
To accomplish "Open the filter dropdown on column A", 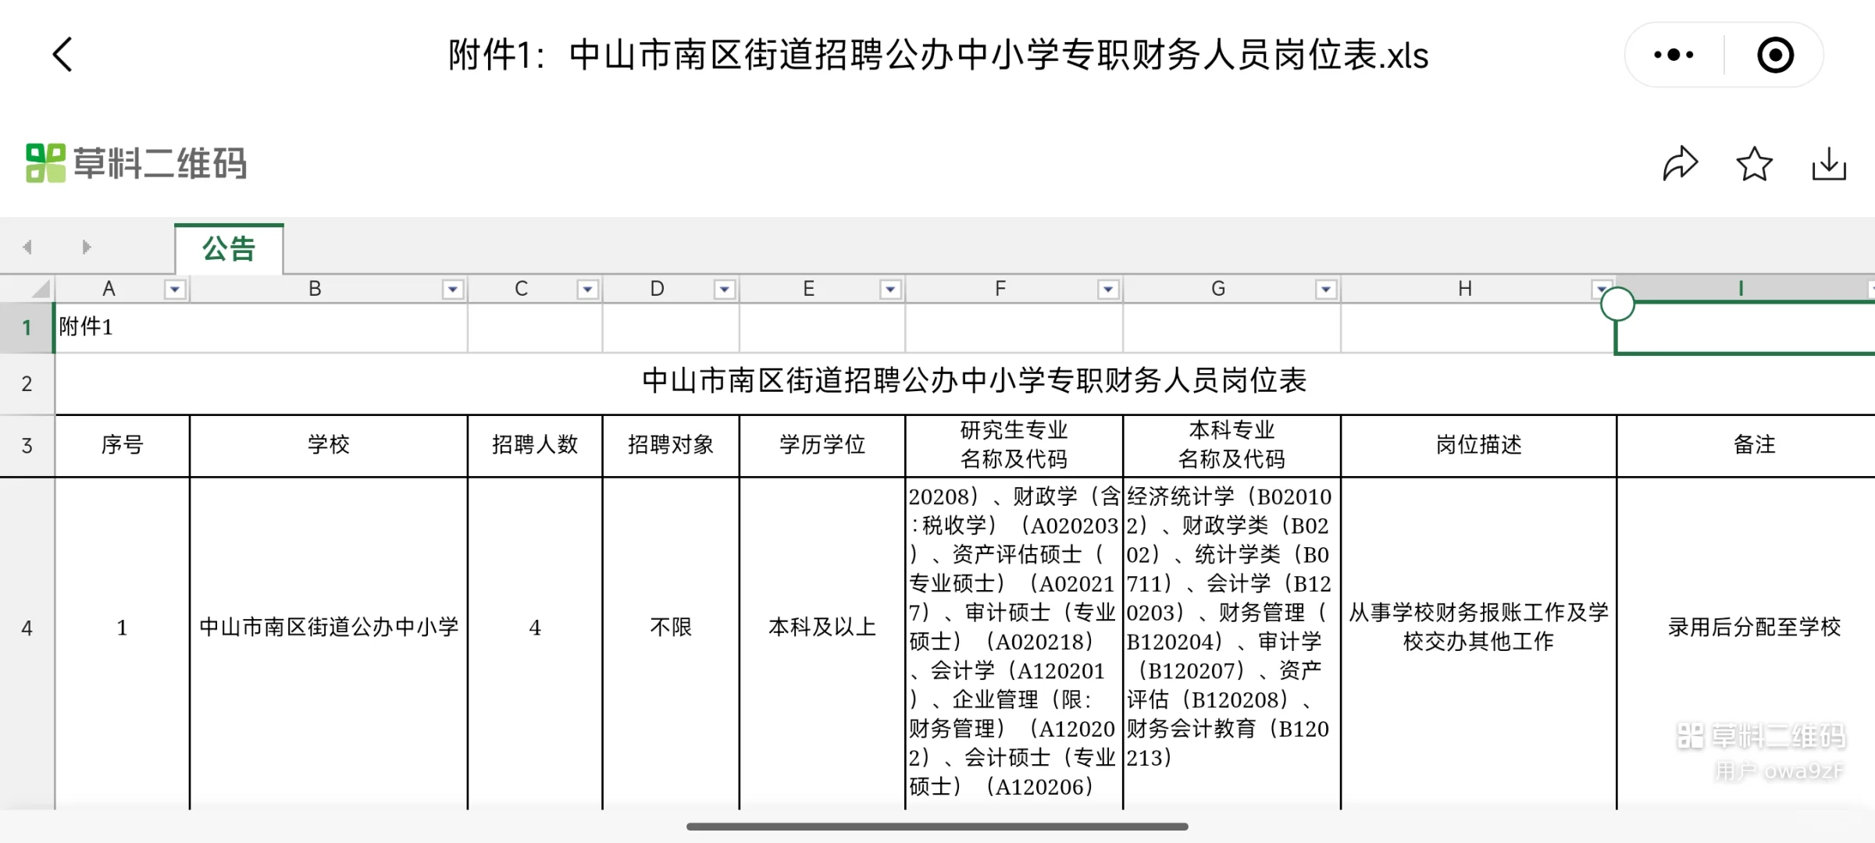I will (173, 288).
